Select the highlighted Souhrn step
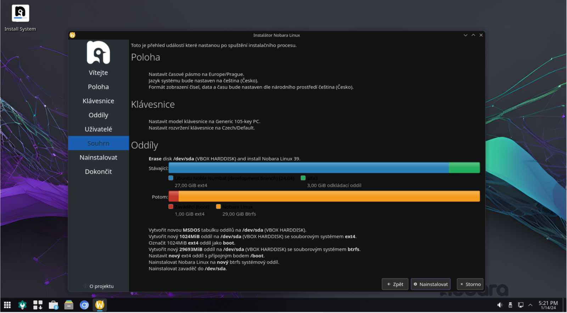567x313 pixels. 99,143
